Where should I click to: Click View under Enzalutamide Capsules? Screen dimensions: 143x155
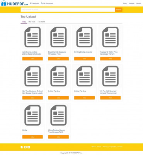coord(58,59)
